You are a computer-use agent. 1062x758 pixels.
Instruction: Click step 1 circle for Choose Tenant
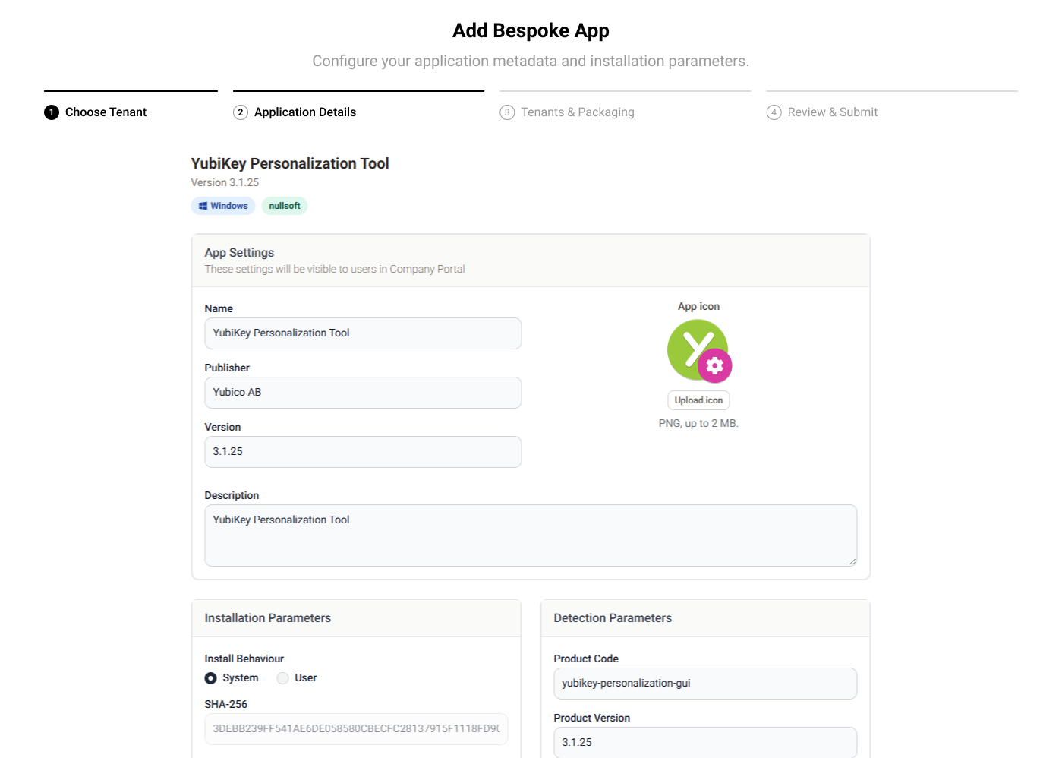click(52, 112)
